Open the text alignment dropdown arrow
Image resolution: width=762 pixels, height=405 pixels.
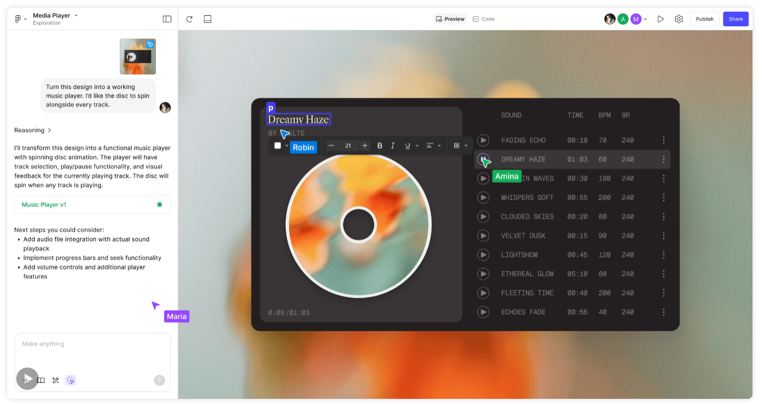coord(439,145)
